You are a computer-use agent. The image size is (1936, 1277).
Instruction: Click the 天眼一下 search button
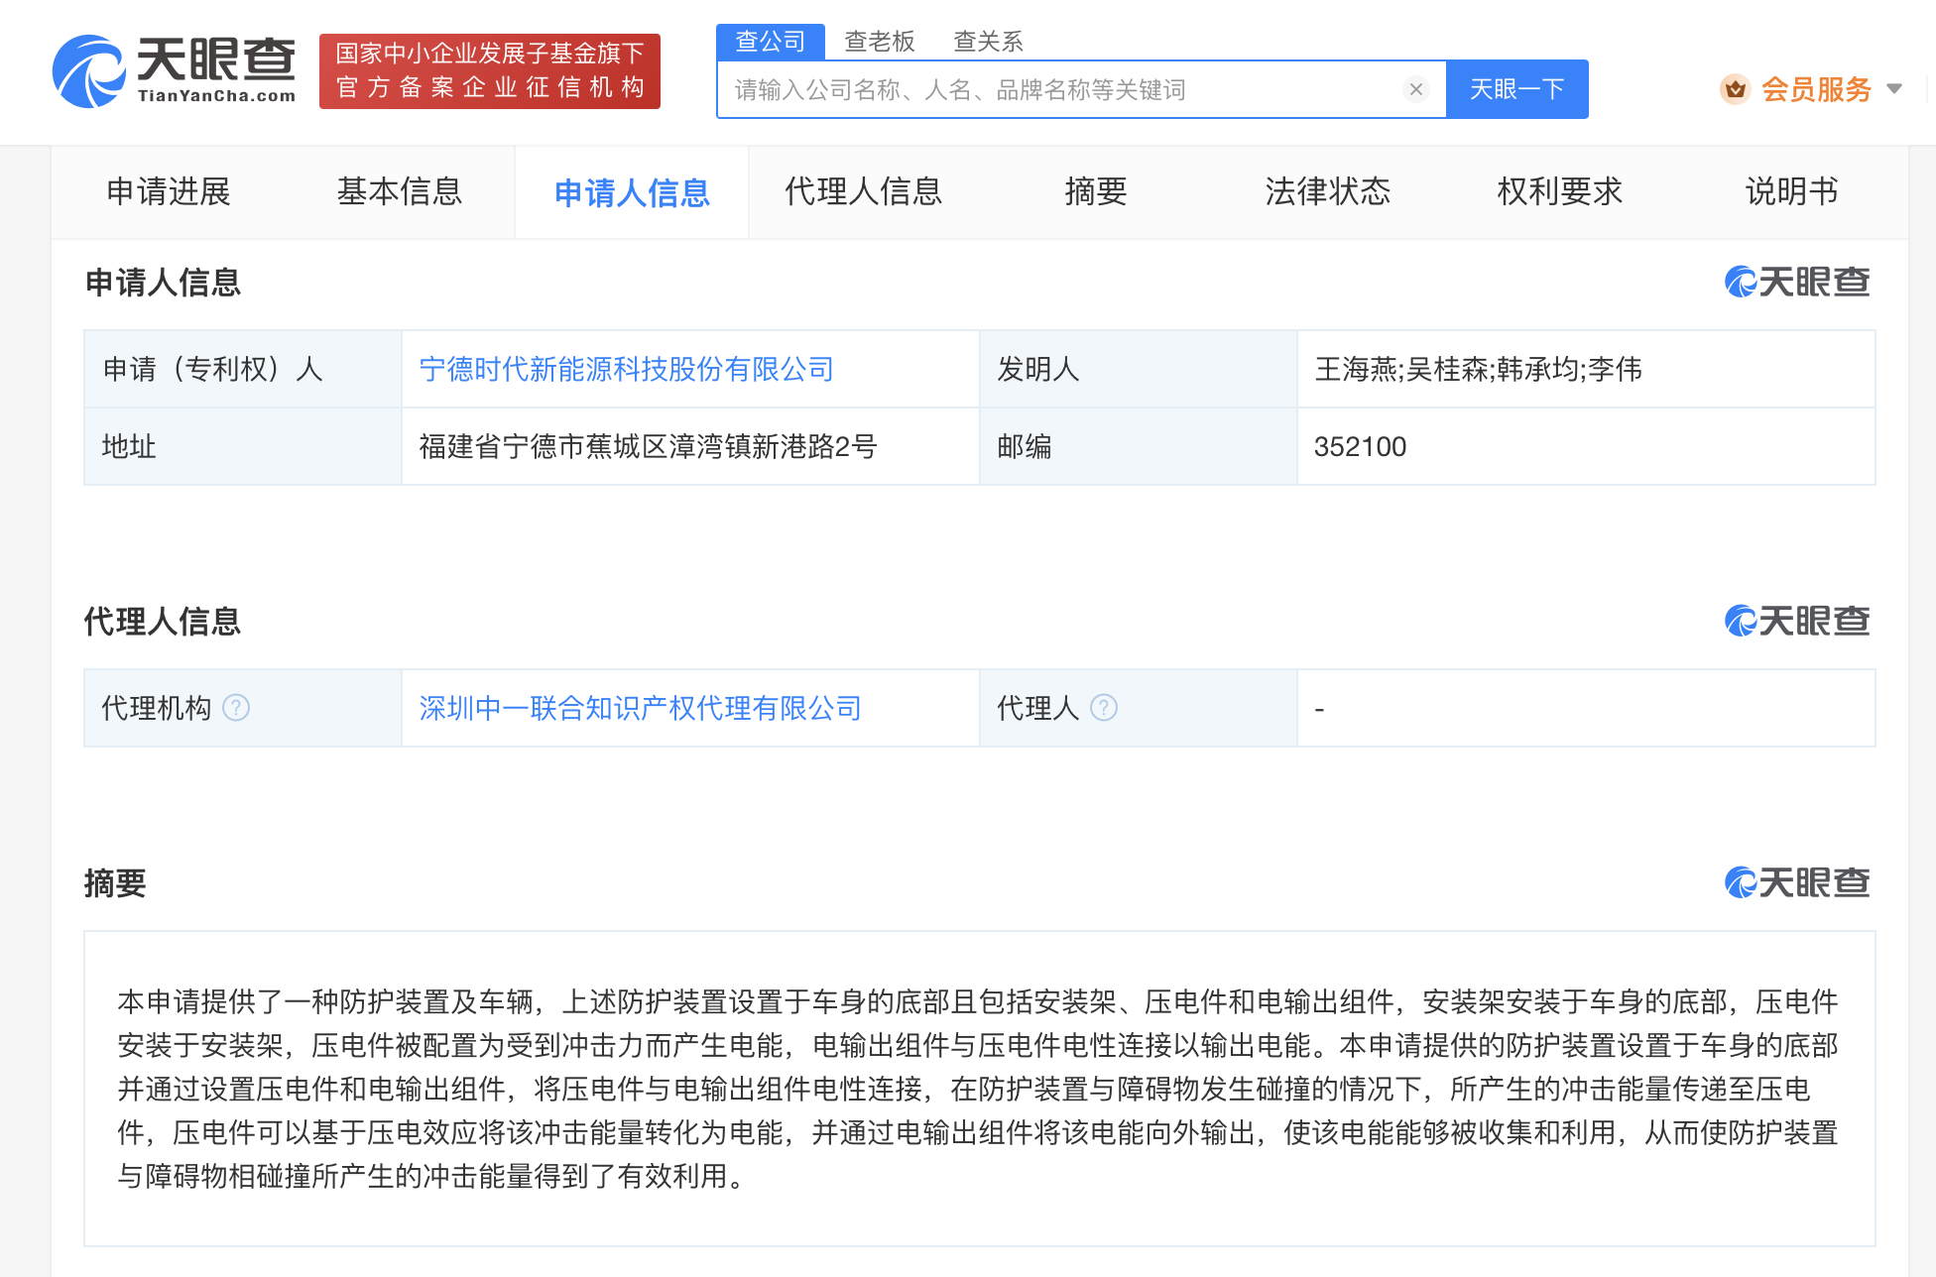1518,88
